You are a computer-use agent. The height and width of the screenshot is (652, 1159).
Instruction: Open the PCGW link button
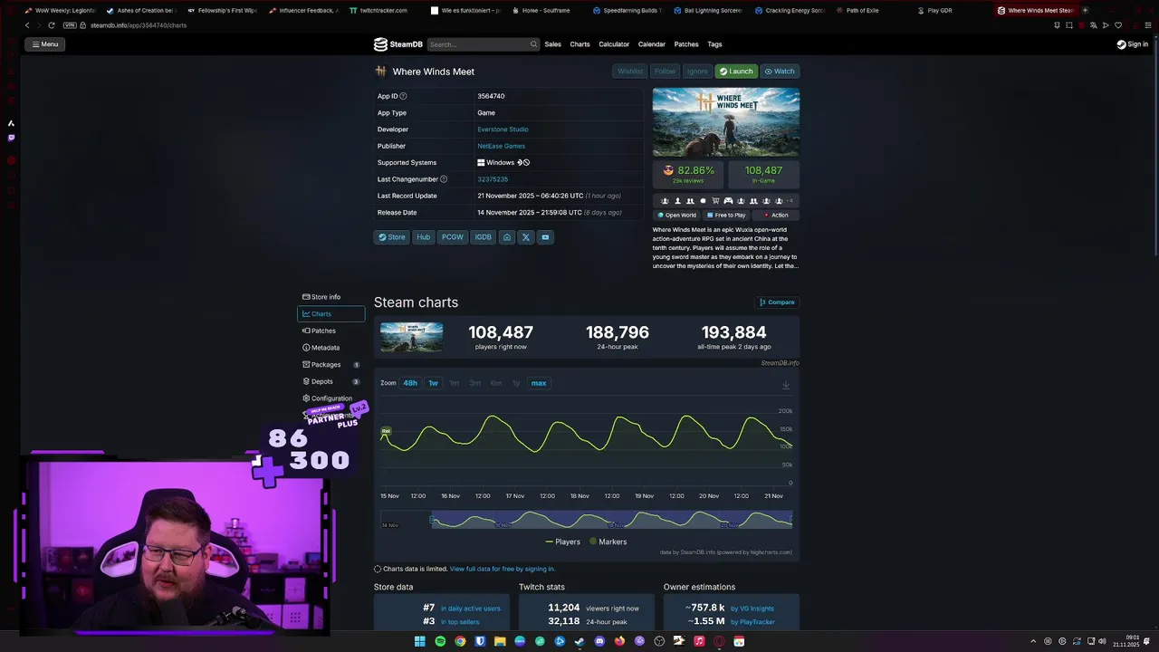point(453,237)
